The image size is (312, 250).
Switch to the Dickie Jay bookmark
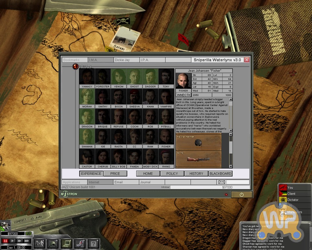[x=126, y=60]
